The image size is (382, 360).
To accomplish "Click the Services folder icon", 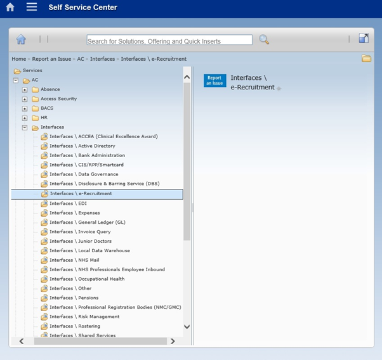I will 17,71.
